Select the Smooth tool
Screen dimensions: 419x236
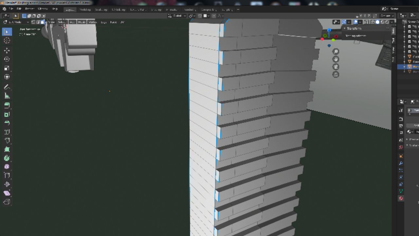pos(7,167)
